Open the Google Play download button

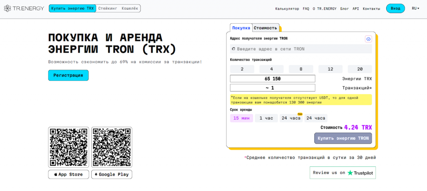tap(112, 174)
